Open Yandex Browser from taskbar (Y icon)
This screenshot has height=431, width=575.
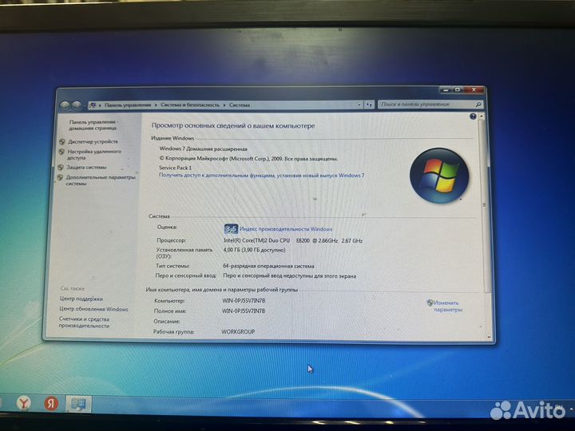pos(24,404)
